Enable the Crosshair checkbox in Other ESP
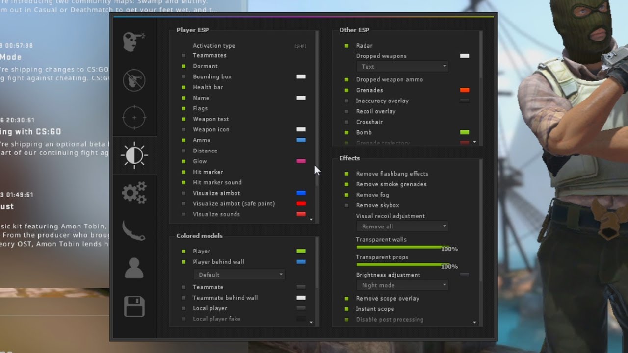Image resolution: width=628 pixels, height=353 pixels. point(347,122)
